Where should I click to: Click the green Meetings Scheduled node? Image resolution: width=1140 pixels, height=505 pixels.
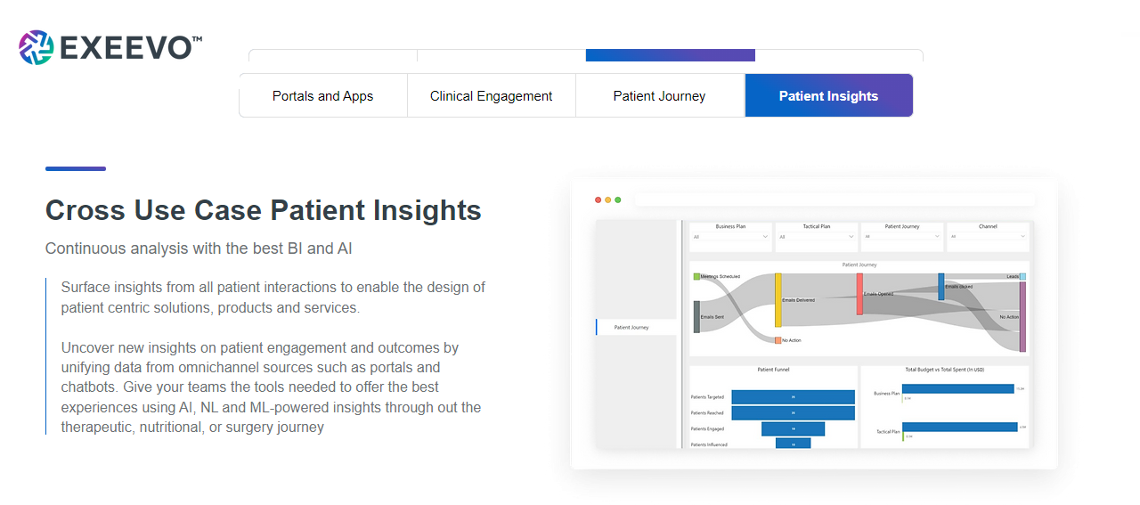tap(696, 277)
